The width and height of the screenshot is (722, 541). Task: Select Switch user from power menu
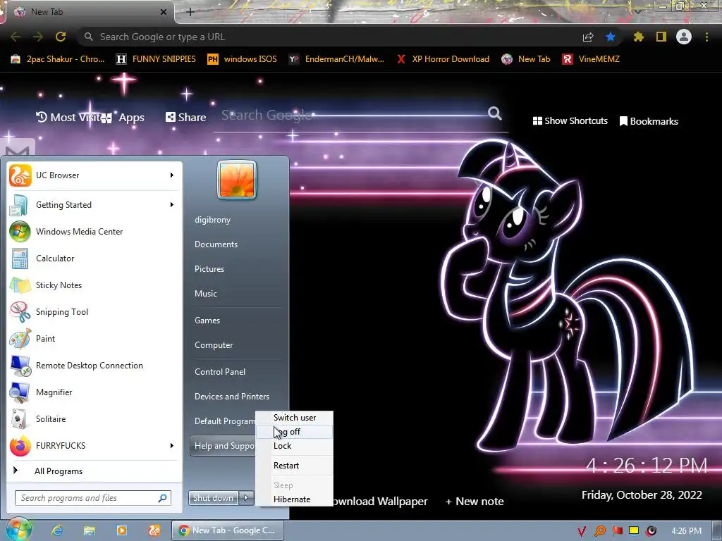tap(295, 418)
